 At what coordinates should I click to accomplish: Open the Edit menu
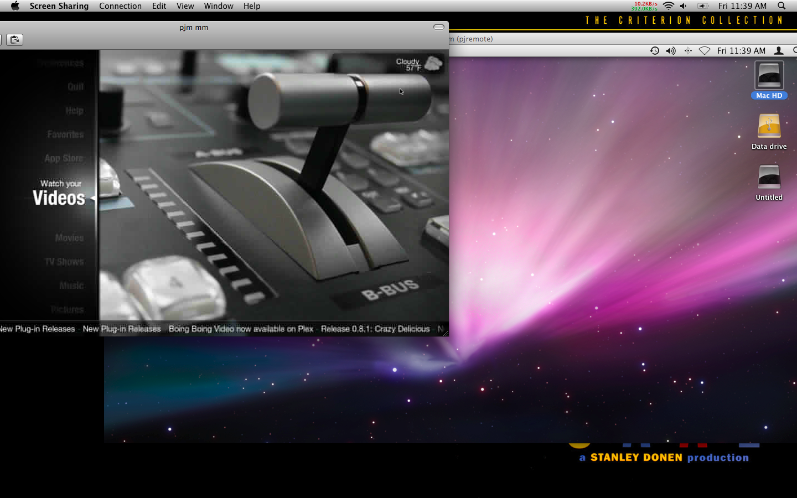[159, 6]
